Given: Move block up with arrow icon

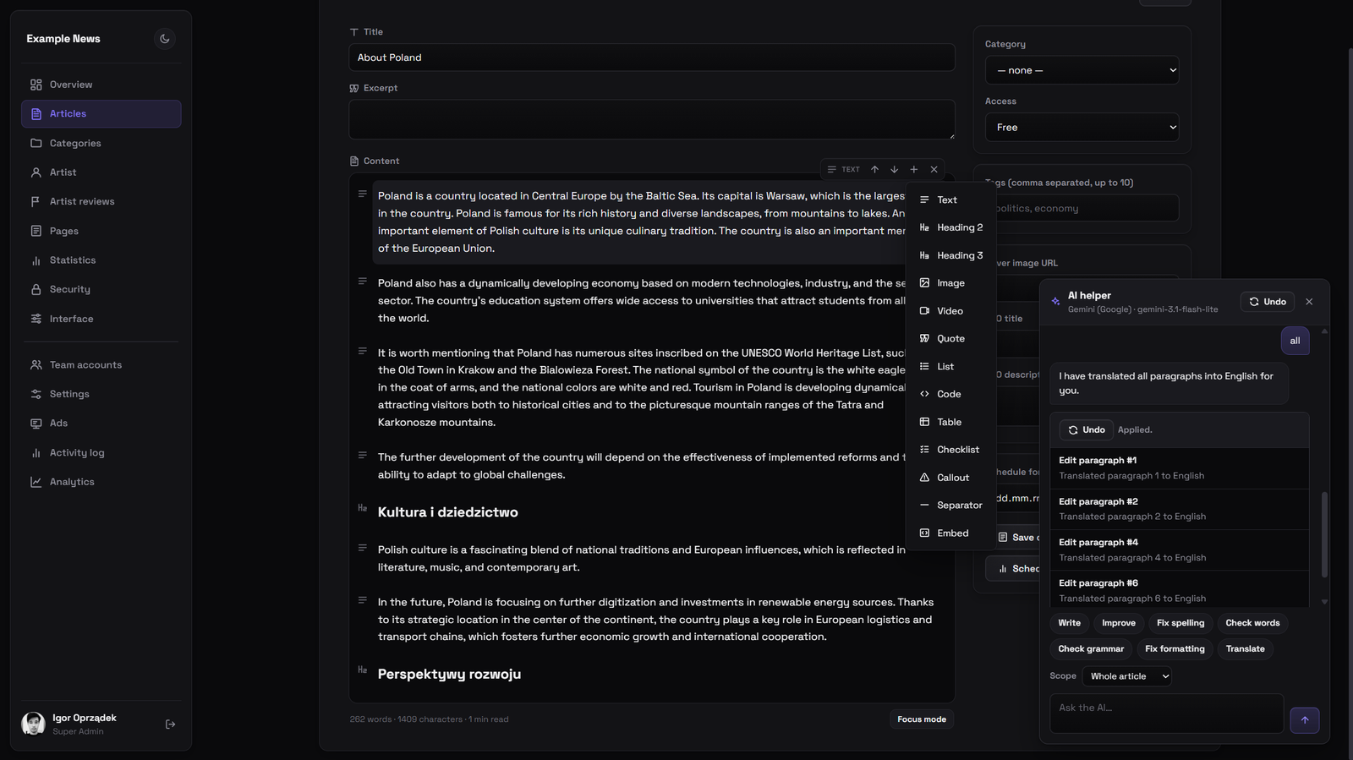Looking at the screenshot, I should [874, 169].
